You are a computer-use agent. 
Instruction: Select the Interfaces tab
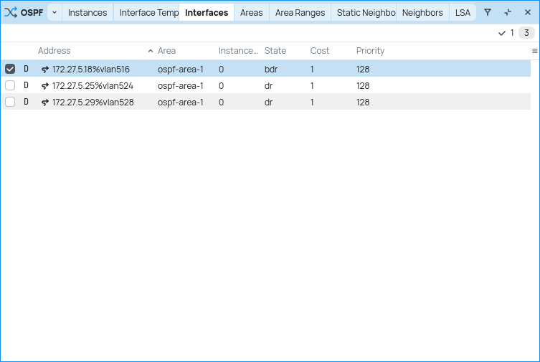(x=207, y=12)
